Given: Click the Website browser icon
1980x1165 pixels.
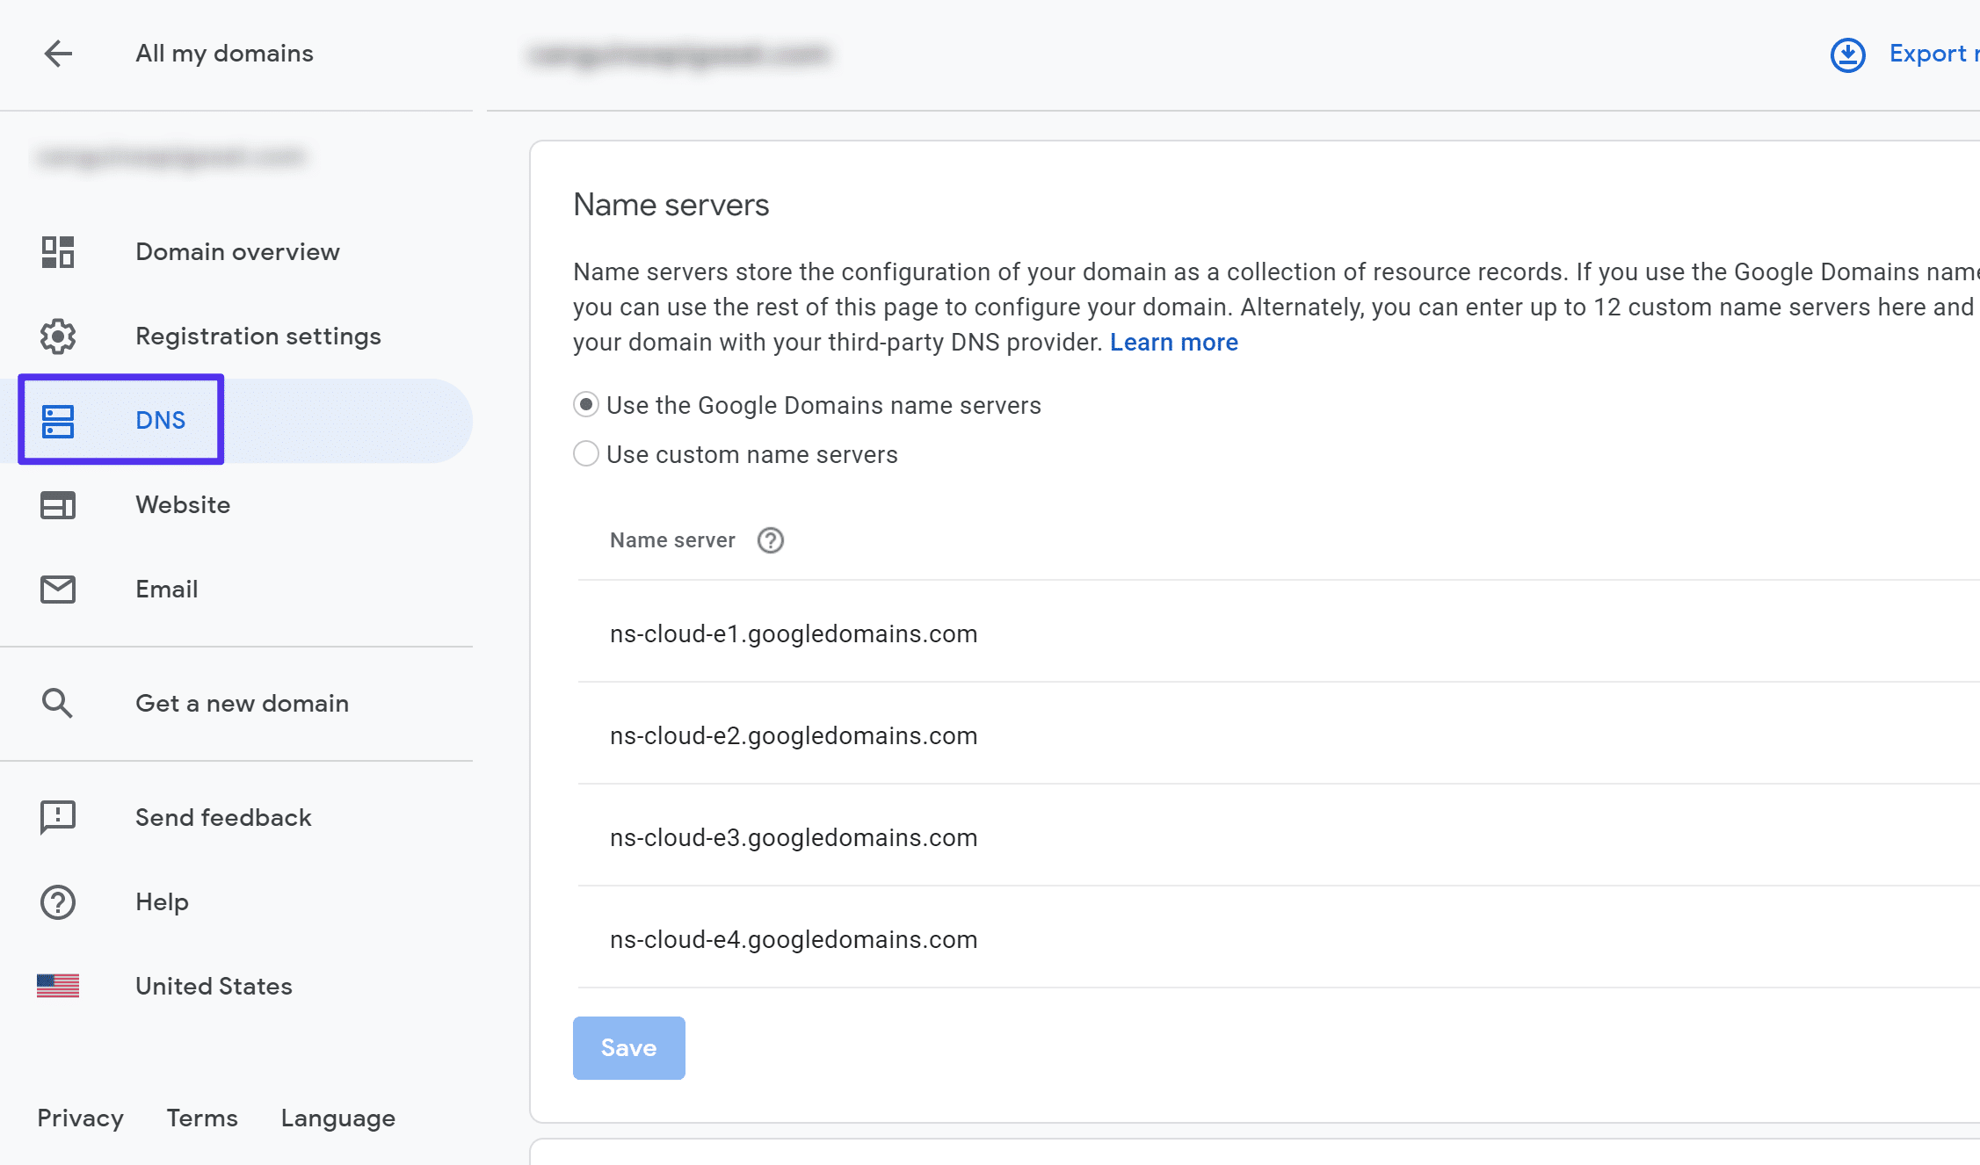Looking at the screenshot, I should point(57,503).
